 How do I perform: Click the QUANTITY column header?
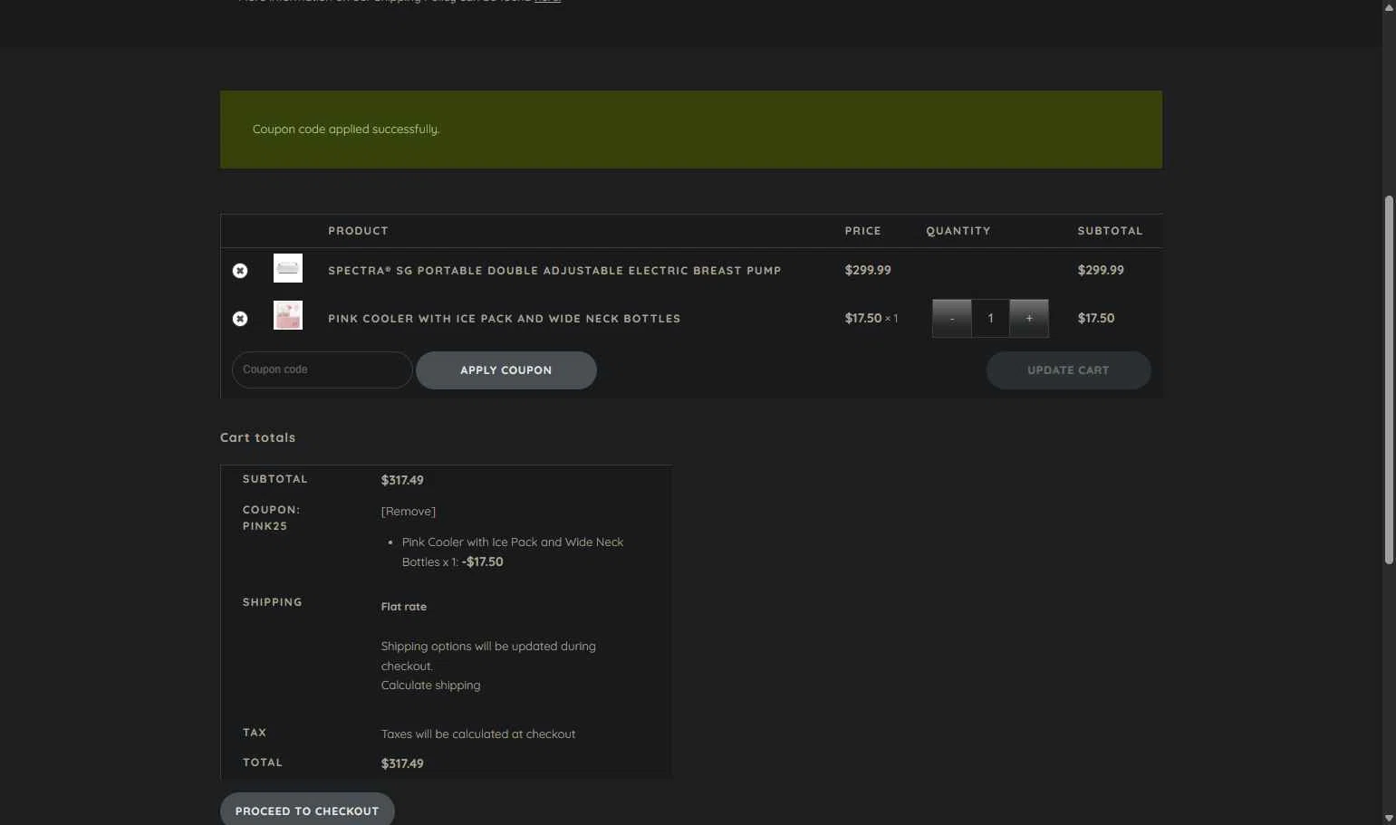pos(958,231)
